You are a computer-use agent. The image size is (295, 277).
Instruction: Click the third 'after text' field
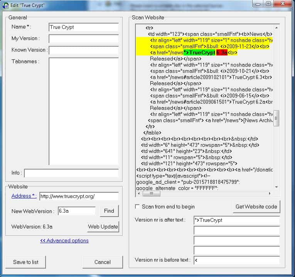coord(237,240)
